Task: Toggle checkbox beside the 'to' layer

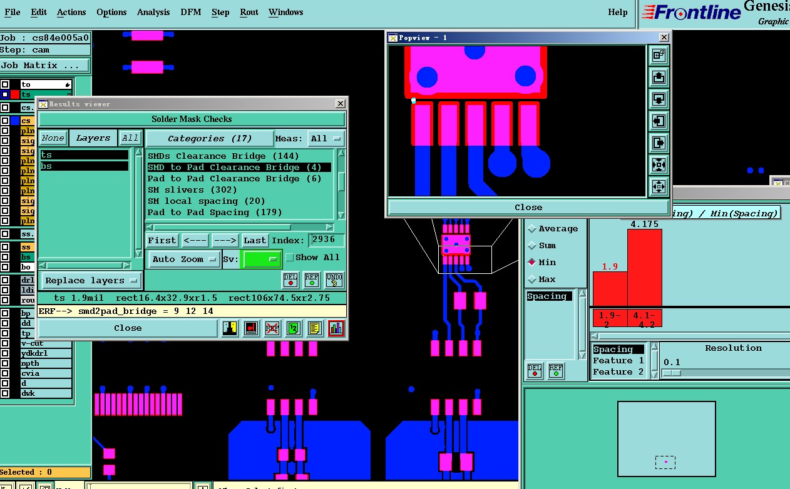Action: (5, 84)
